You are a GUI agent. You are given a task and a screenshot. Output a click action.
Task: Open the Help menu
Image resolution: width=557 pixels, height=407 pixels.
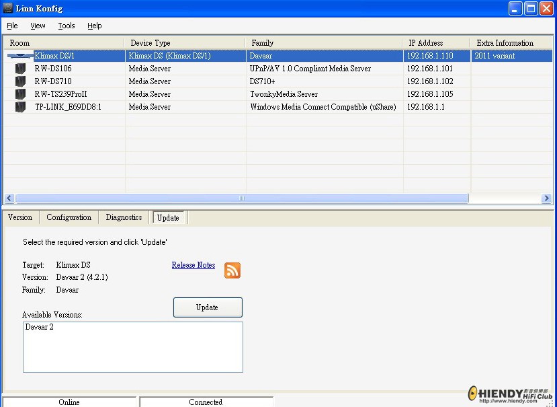click(x=95, y=26)
